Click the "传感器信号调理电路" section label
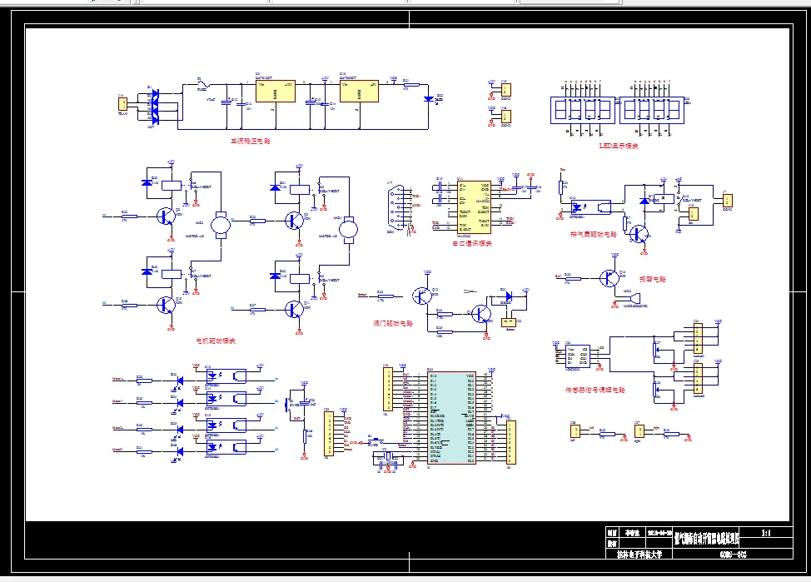811x582 pixels. click(595, 390)
